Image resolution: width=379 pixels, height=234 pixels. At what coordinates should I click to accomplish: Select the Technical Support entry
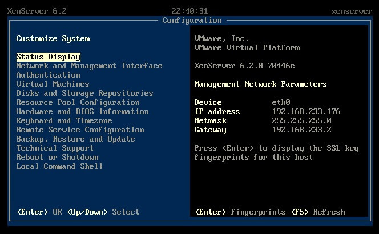click(x=55, y=148)
